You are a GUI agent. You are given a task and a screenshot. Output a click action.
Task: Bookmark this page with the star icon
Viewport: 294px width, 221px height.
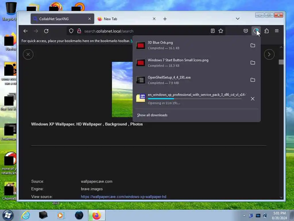pyautogui.click(x=221, y=31)
